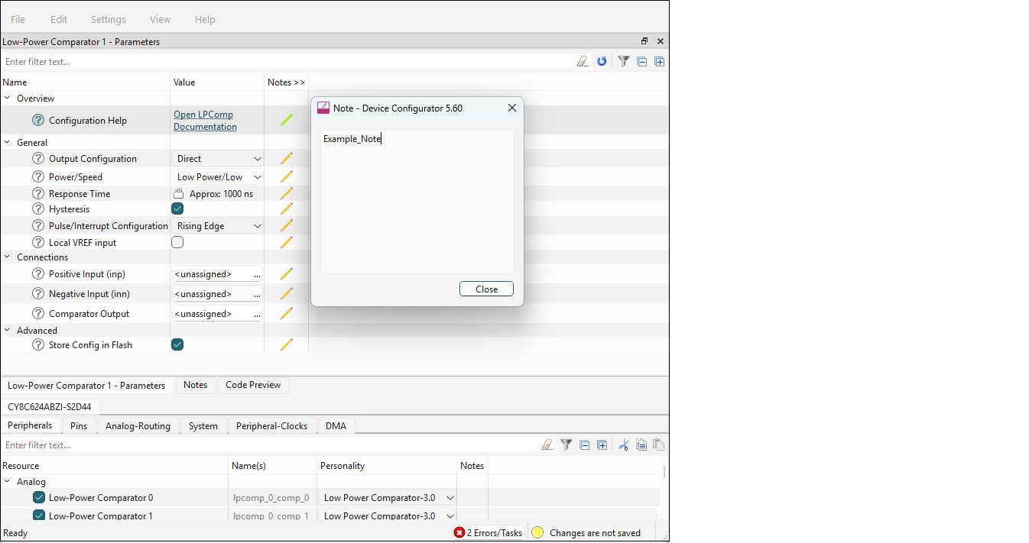1029x543 pixels.
Task: Collapse all parameter groups with minus icon
Action: pyautogui.click(x=642, y=61)
